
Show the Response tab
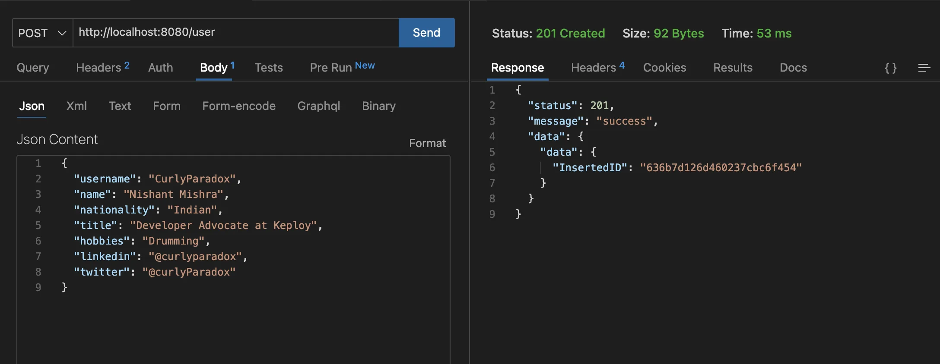click(x=518, y=68)
